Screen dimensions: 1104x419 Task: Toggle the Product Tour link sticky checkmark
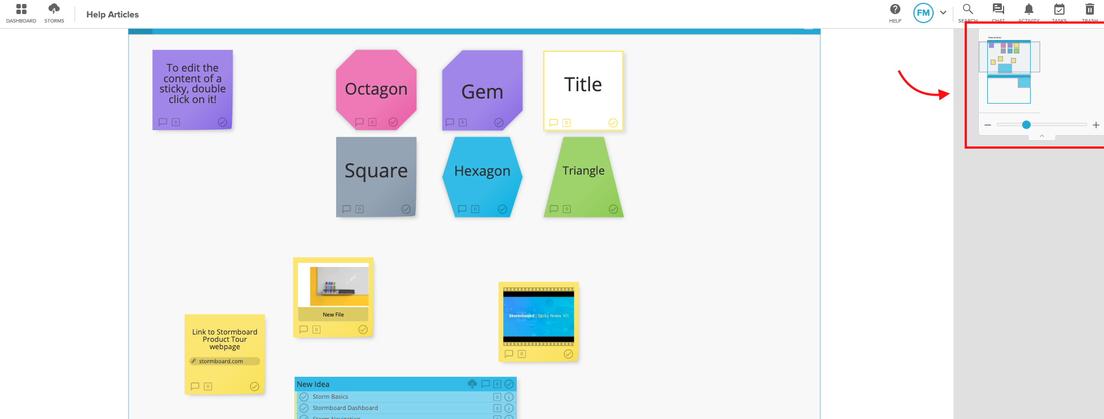pos(254,386)
